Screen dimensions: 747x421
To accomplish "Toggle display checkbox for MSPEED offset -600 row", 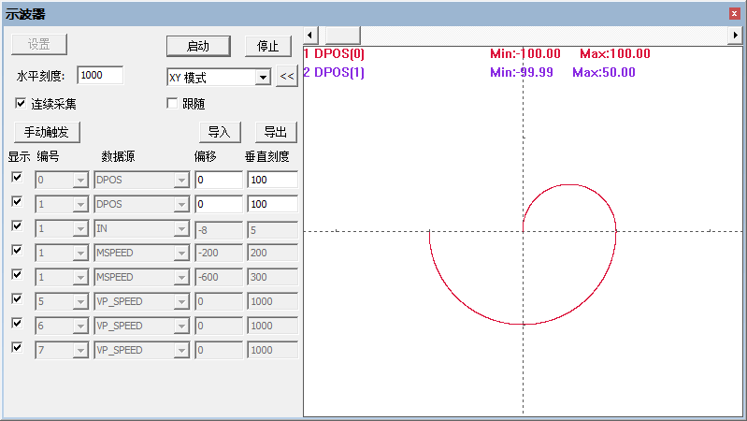I will coord(17,274).
